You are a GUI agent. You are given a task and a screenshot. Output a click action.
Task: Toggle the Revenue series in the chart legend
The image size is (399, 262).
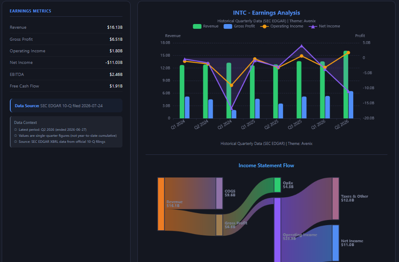205,26
